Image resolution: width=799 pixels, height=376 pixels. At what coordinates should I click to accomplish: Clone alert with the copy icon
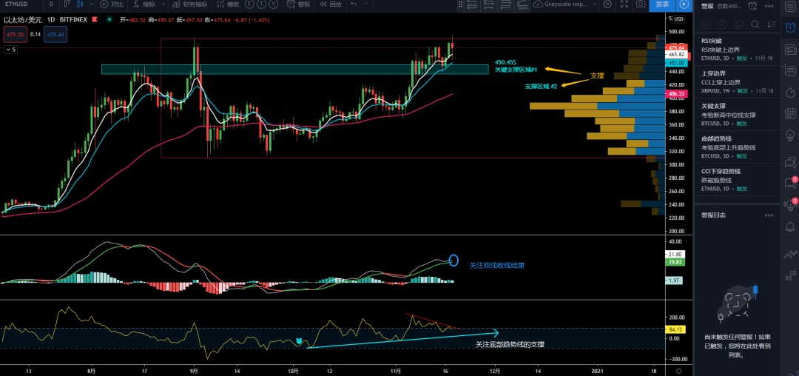[738, 24]
